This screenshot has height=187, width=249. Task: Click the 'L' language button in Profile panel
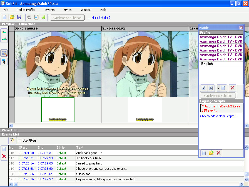(x=211, y=88)
